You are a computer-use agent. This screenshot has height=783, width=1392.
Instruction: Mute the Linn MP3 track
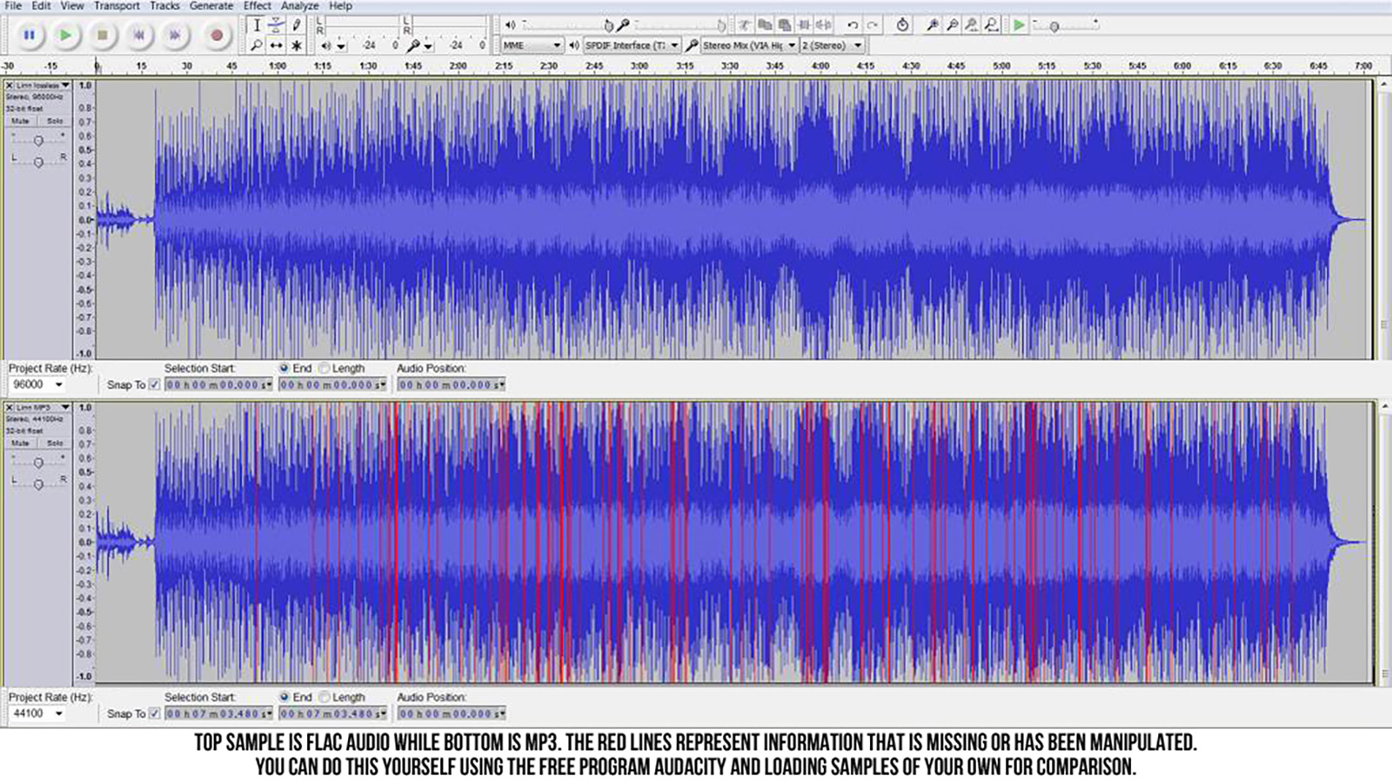(20, 443)
